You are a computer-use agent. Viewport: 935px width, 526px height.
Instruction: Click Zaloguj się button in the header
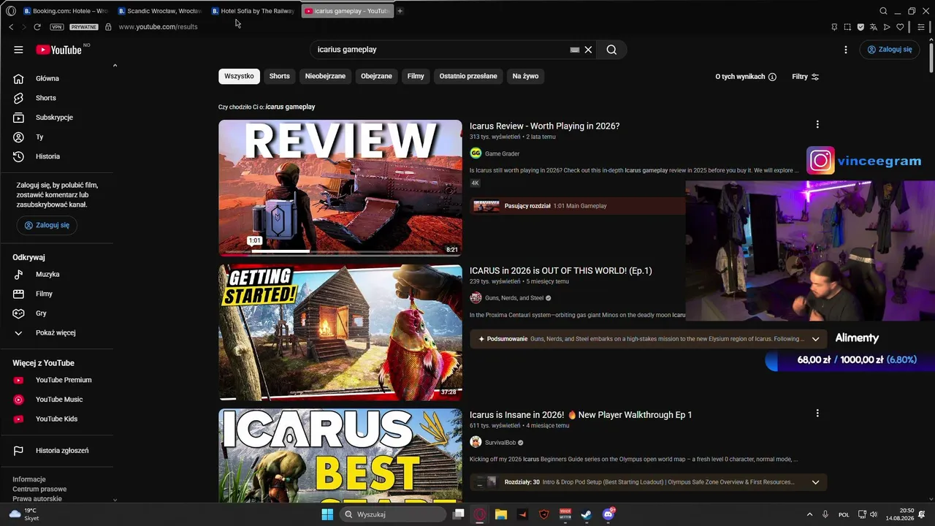(890, 50)
